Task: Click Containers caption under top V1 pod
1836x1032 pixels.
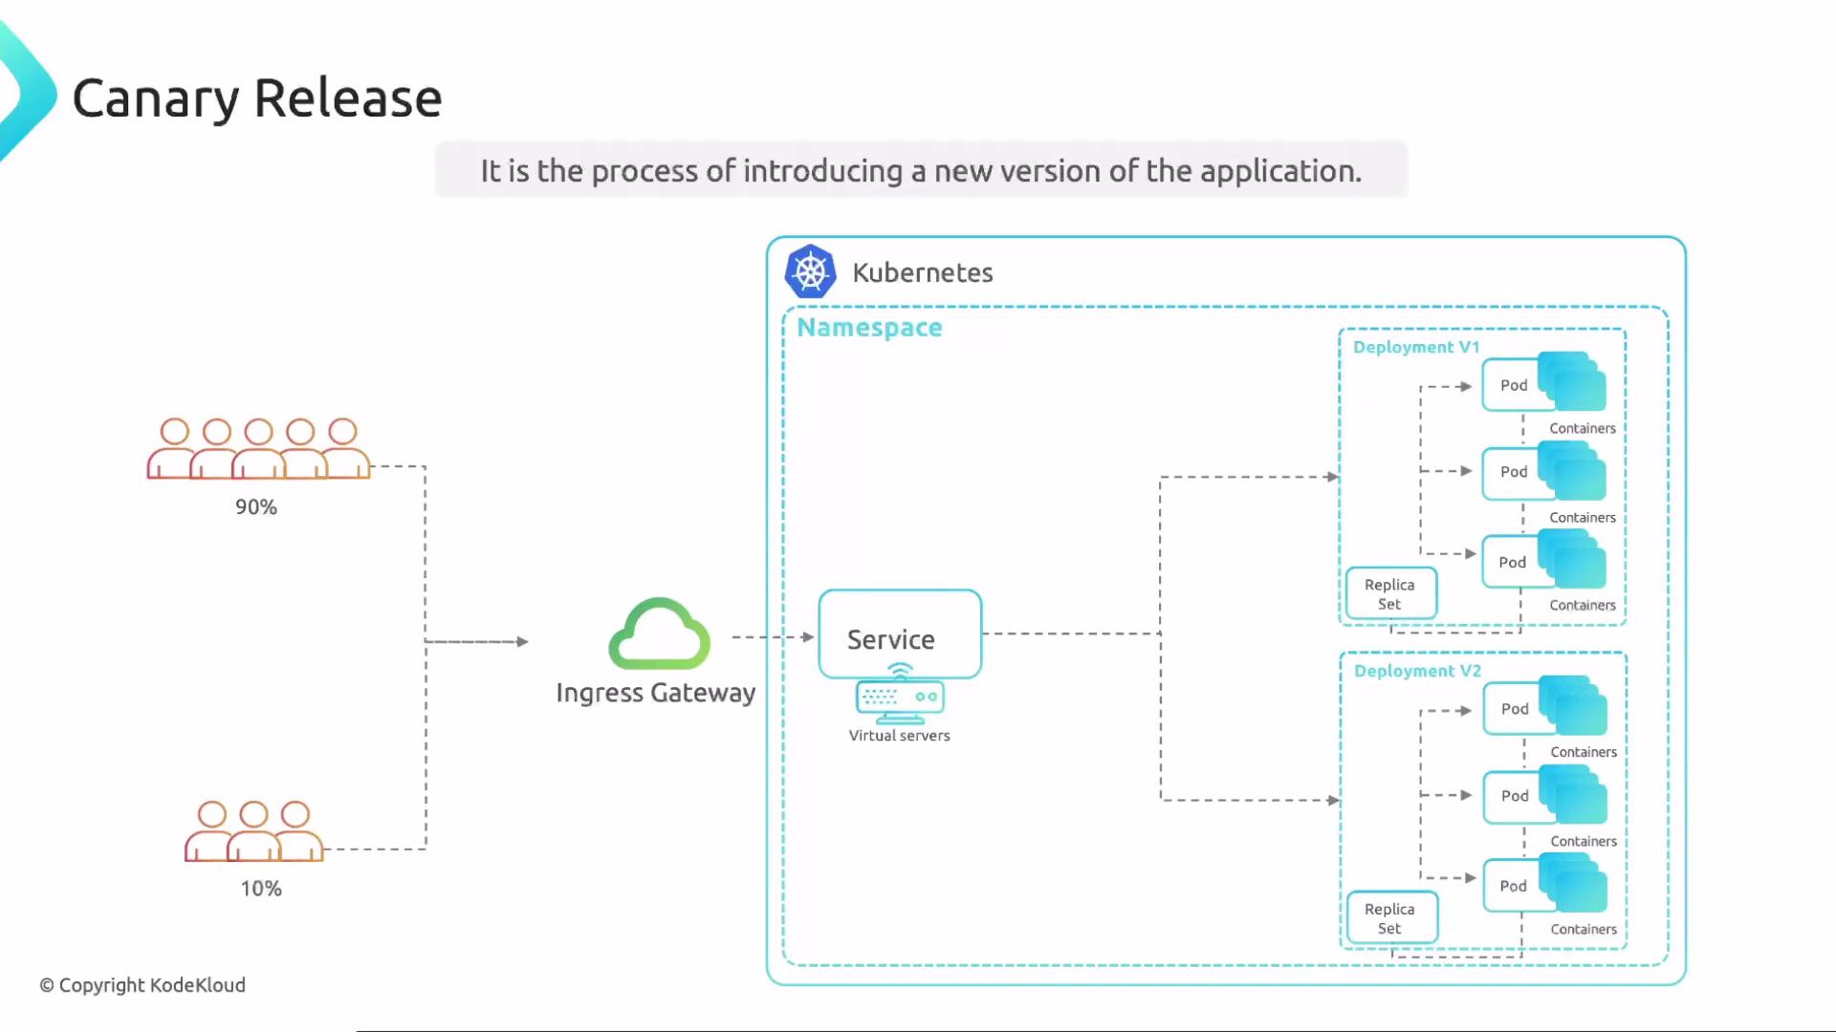Action: tap(1583, 429)
